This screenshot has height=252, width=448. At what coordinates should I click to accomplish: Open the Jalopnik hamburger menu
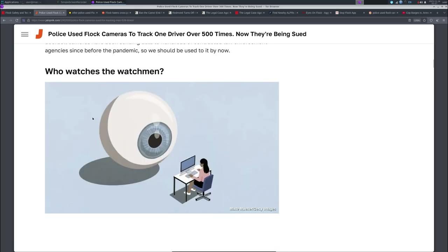click(x=24, y=34)
